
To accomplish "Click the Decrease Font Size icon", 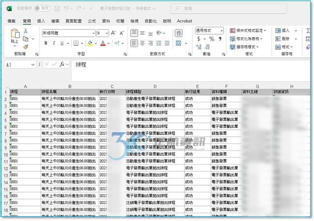I will [122, 33].
